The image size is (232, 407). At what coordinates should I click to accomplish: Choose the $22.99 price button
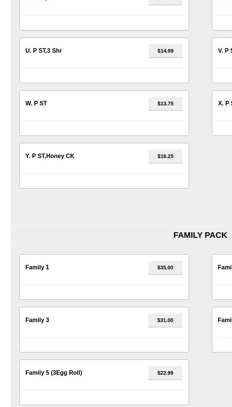pyautogui.click(x=165, y=373)
